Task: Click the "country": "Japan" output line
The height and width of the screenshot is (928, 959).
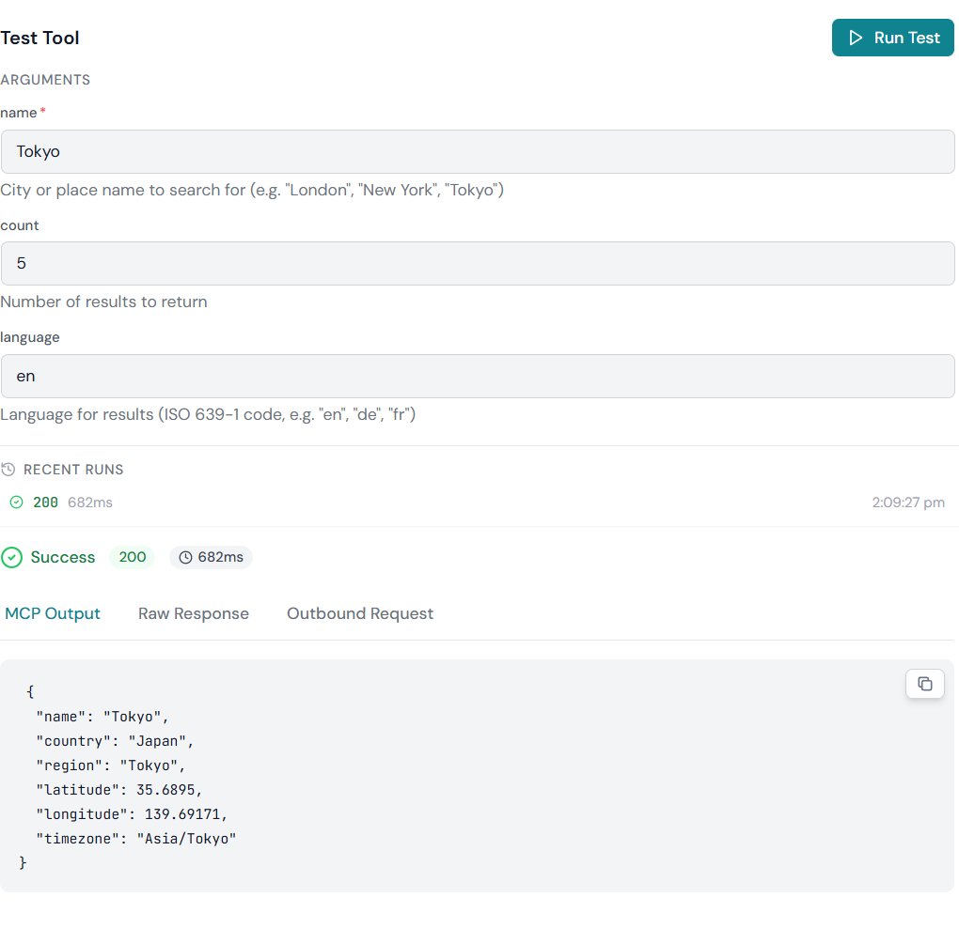Action: [x=115, y=740]
